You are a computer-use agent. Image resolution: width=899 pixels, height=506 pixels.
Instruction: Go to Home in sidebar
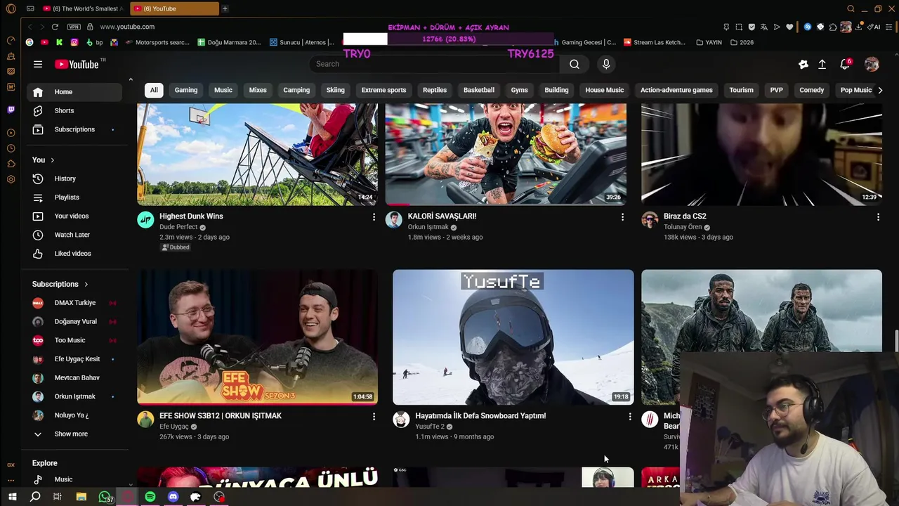tap(74, 92)
